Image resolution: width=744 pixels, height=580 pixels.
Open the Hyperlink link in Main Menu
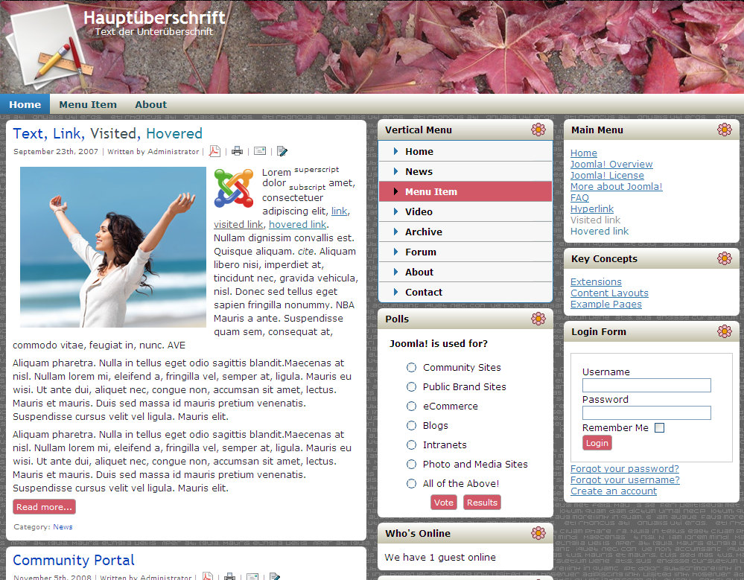[x=591, y=208]
